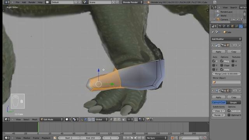Click the OpenGL render animation icon
249x140 pixels.
click(x=151, y=119)
